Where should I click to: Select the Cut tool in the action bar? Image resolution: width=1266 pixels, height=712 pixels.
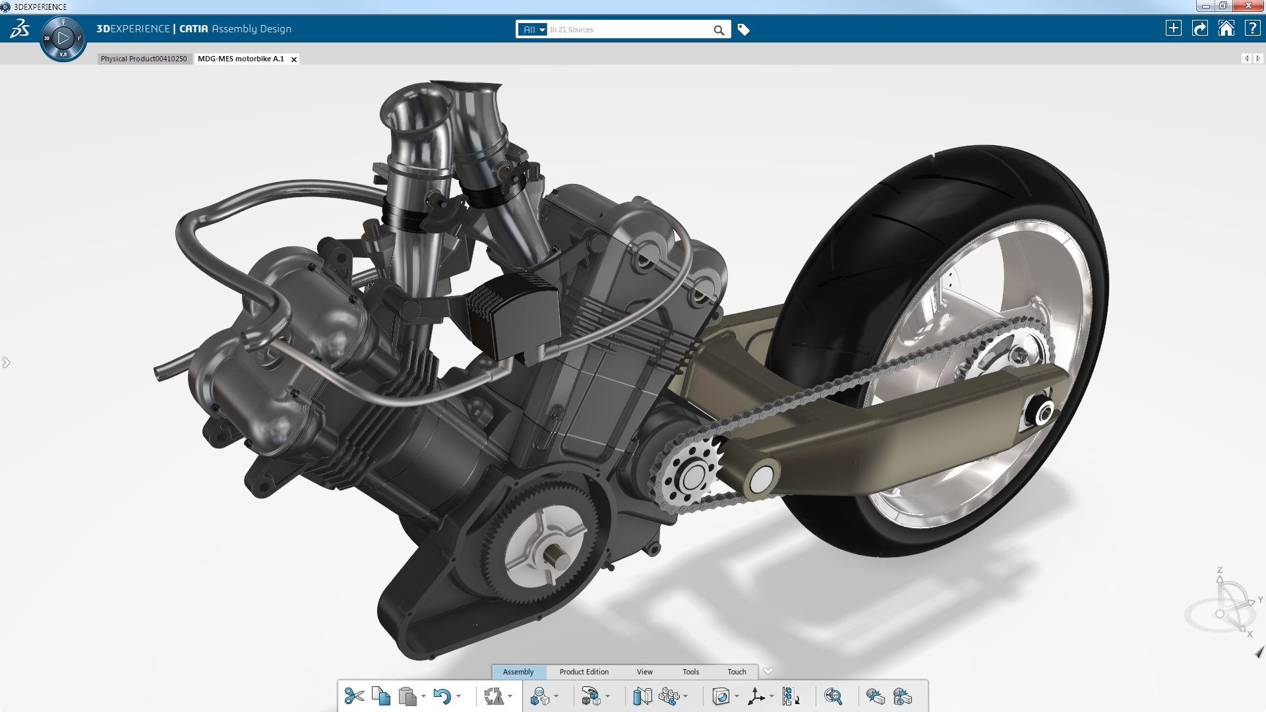point(355,696)
